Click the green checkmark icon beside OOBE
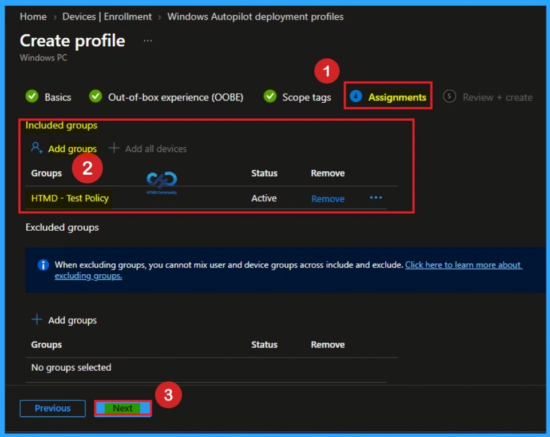Image resolution: width=550 pixels, height=437 pixels. [96, 96]
